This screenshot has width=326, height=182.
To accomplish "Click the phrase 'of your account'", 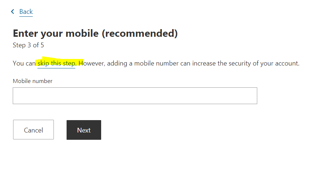I will pyautogui.click(x=275, y=63).
